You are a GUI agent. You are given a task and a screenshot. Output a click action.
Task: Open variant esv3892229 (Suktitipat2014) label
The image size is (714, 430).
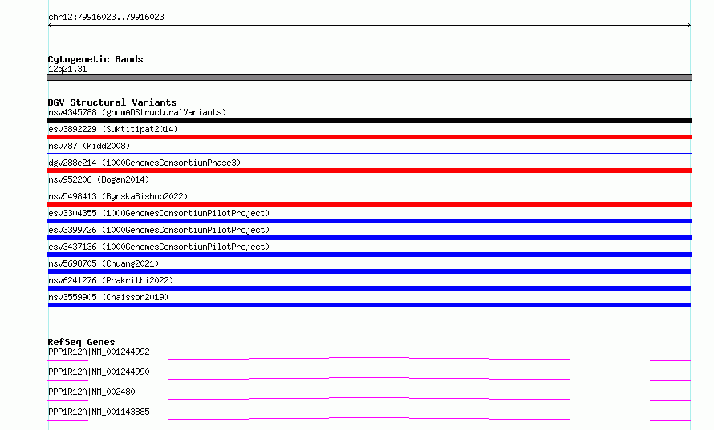pos(113,129)
